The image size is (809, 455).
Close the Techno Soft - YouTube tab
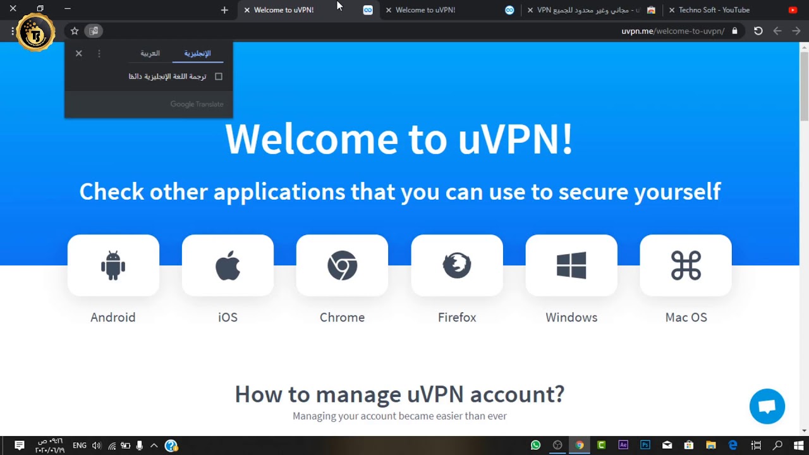click(x=672, y=10)
